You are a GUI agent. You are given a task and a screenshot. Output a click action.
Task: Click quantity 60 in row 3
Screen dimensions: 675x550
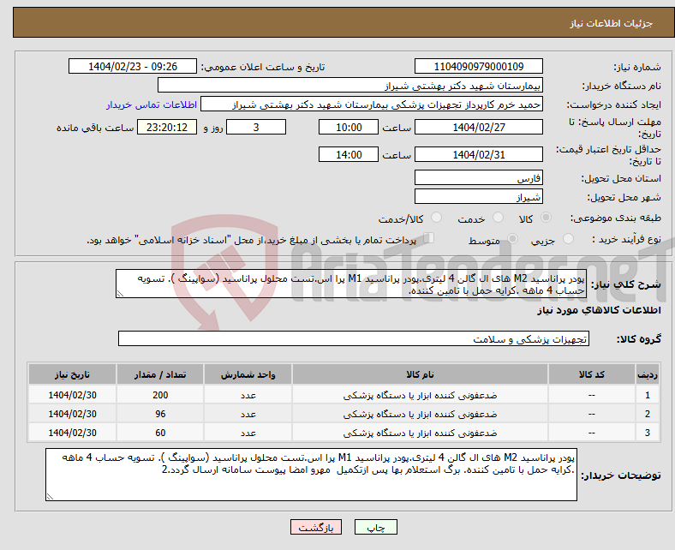(160, 433)
